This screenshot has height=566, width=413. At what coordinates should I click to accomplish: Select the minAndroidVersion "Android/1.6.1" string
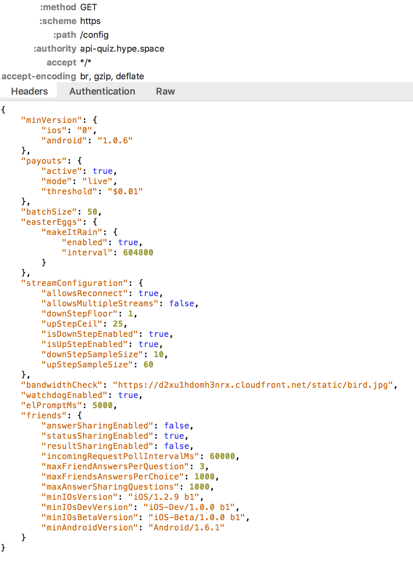point(186,527)
